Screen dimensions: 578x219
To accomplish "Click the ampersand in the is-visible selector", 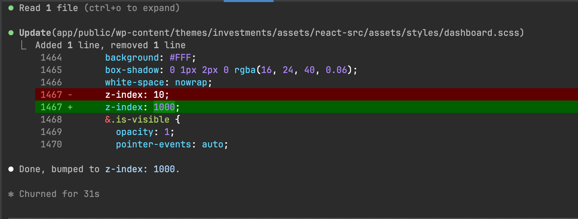I will coord(108,119).
